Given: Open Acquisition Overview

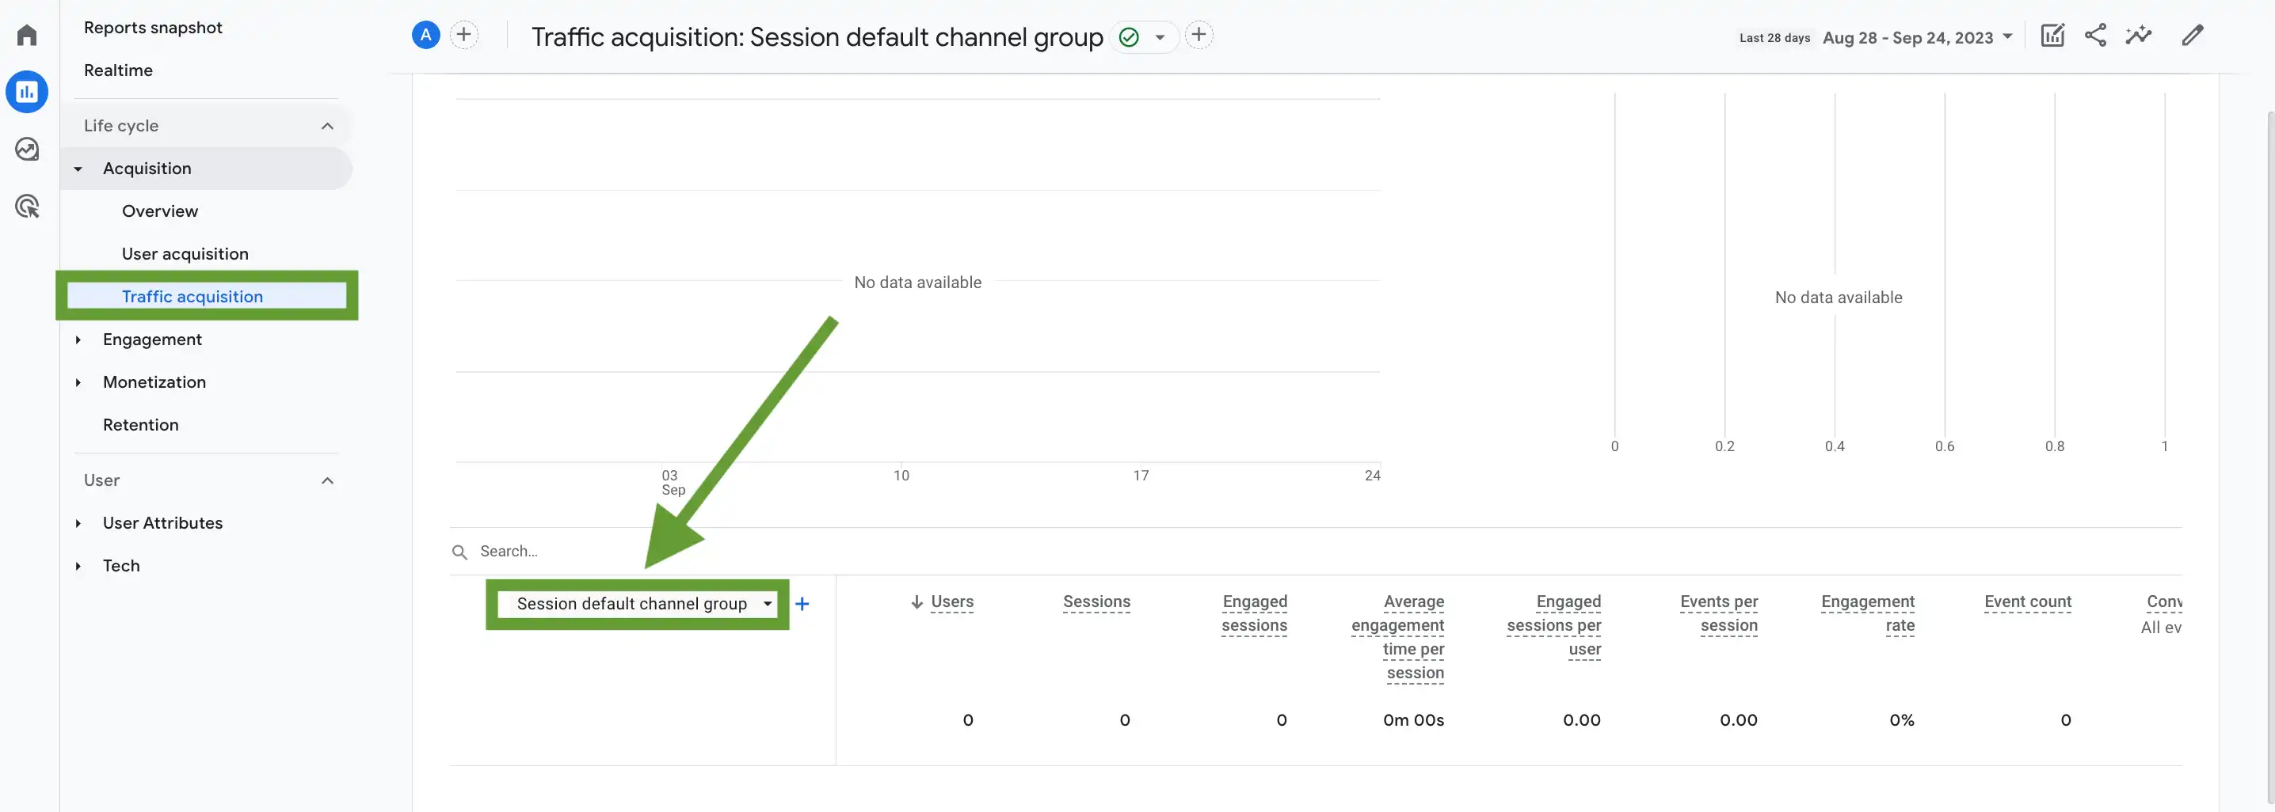Looking at the screenshot, I should point(160,211).
